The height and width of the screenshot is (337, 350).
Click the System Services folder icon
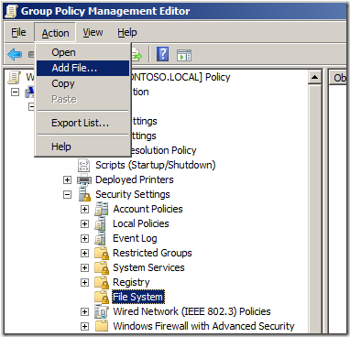[102, 267]
